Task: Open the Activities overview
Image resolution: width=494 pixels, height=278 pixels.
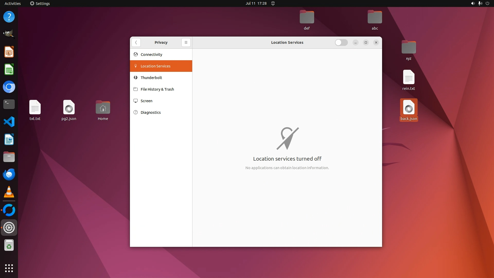Action: (13, 3)
